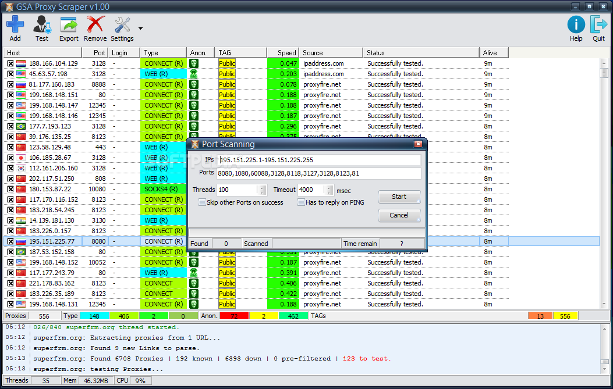
Task: Click the India flag next to 14.139.181.130
Action: [21, 220]
